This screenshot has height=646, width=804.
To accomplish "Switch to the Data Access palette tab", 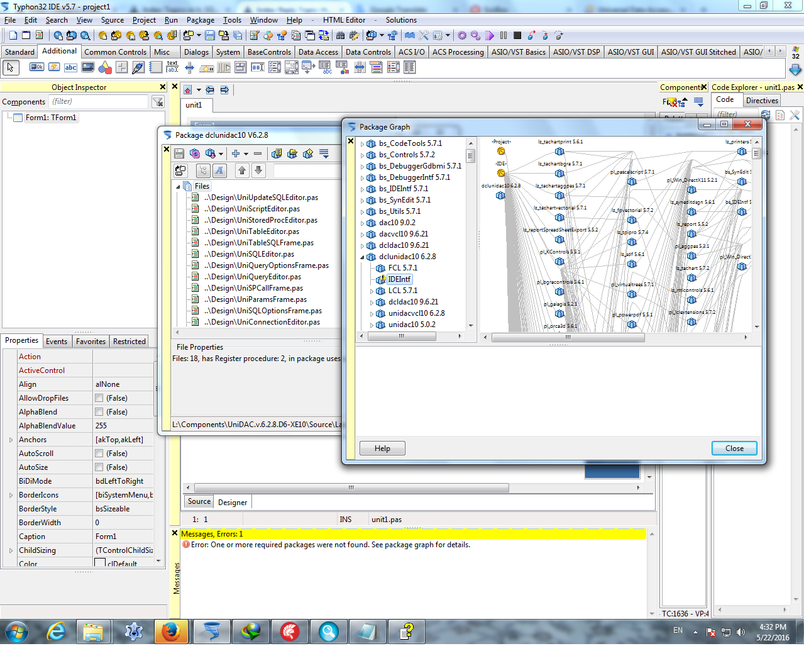I will (x=318, y=52).
